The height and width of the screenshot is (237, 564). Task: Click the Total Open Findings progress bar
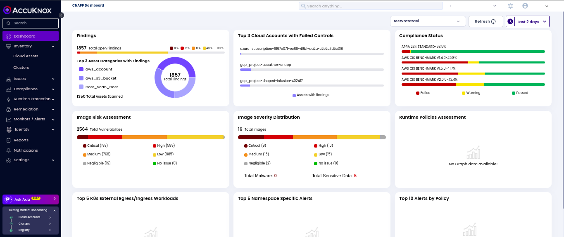click(151, 52)
